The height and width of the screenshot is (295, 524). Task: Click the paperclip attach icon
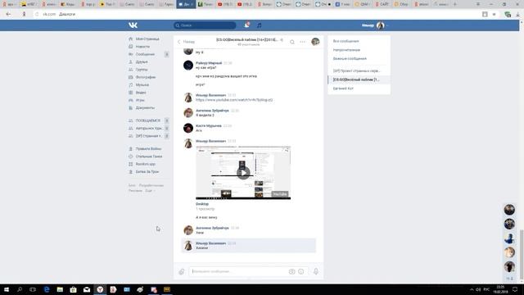click(181, 271)
